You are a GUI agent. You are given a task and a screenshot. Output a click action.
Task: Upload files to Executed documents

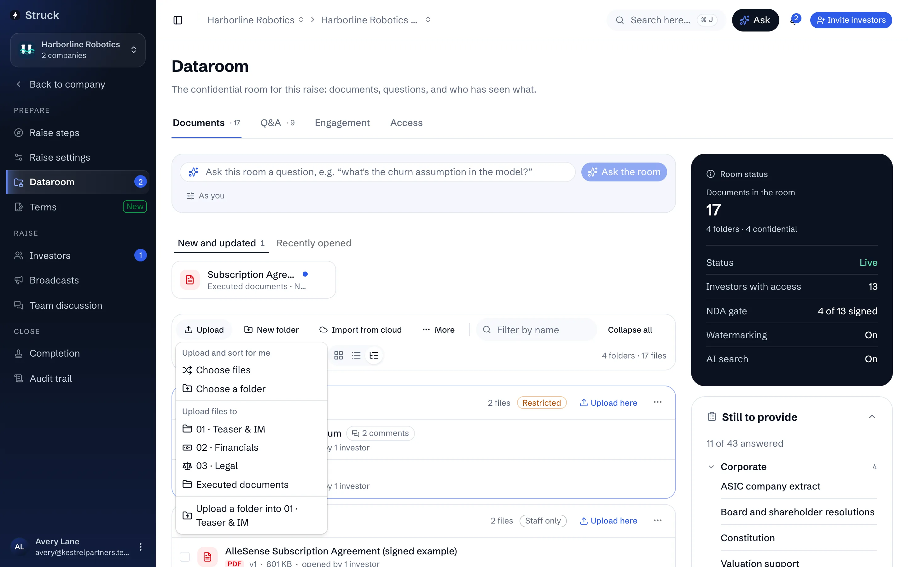pyautogui.click(x=251, y=484)
